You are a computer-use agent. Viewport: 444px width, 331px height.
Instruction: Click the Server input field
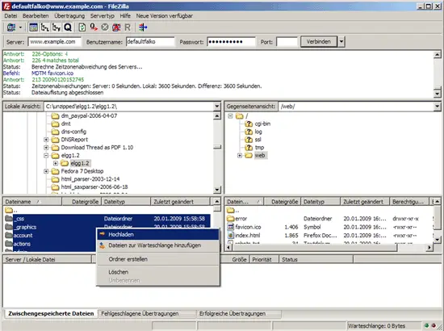tap(54, 42)
